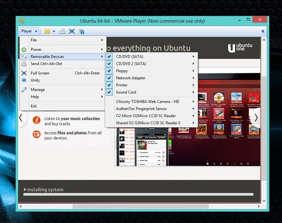Toggle the Printer device checkmark
Screen dimensions: 282x223
pos(109,85)
